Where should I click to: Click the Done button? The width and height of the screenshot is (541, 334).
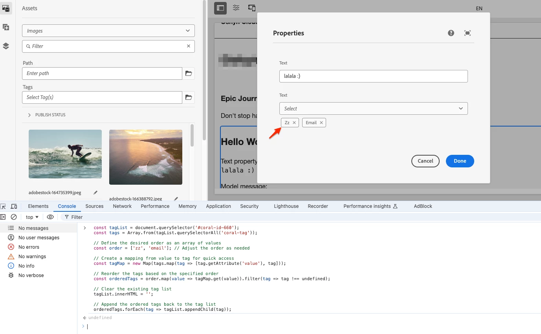[460, 161]
